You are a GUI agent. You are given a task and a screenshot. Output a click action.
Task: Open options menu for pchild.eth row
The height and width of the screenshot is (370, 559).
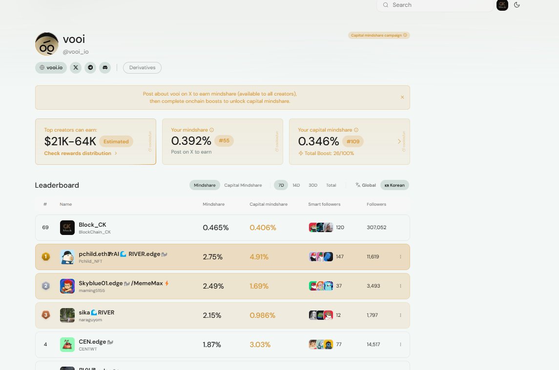click(x=400, y=257)
